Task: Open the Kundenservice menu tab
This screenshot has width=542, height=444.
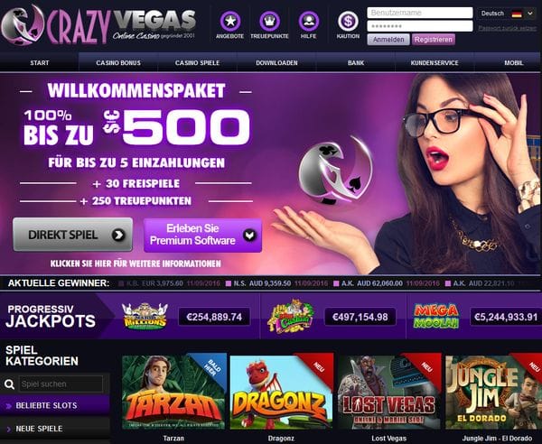Action: (435, 63)
